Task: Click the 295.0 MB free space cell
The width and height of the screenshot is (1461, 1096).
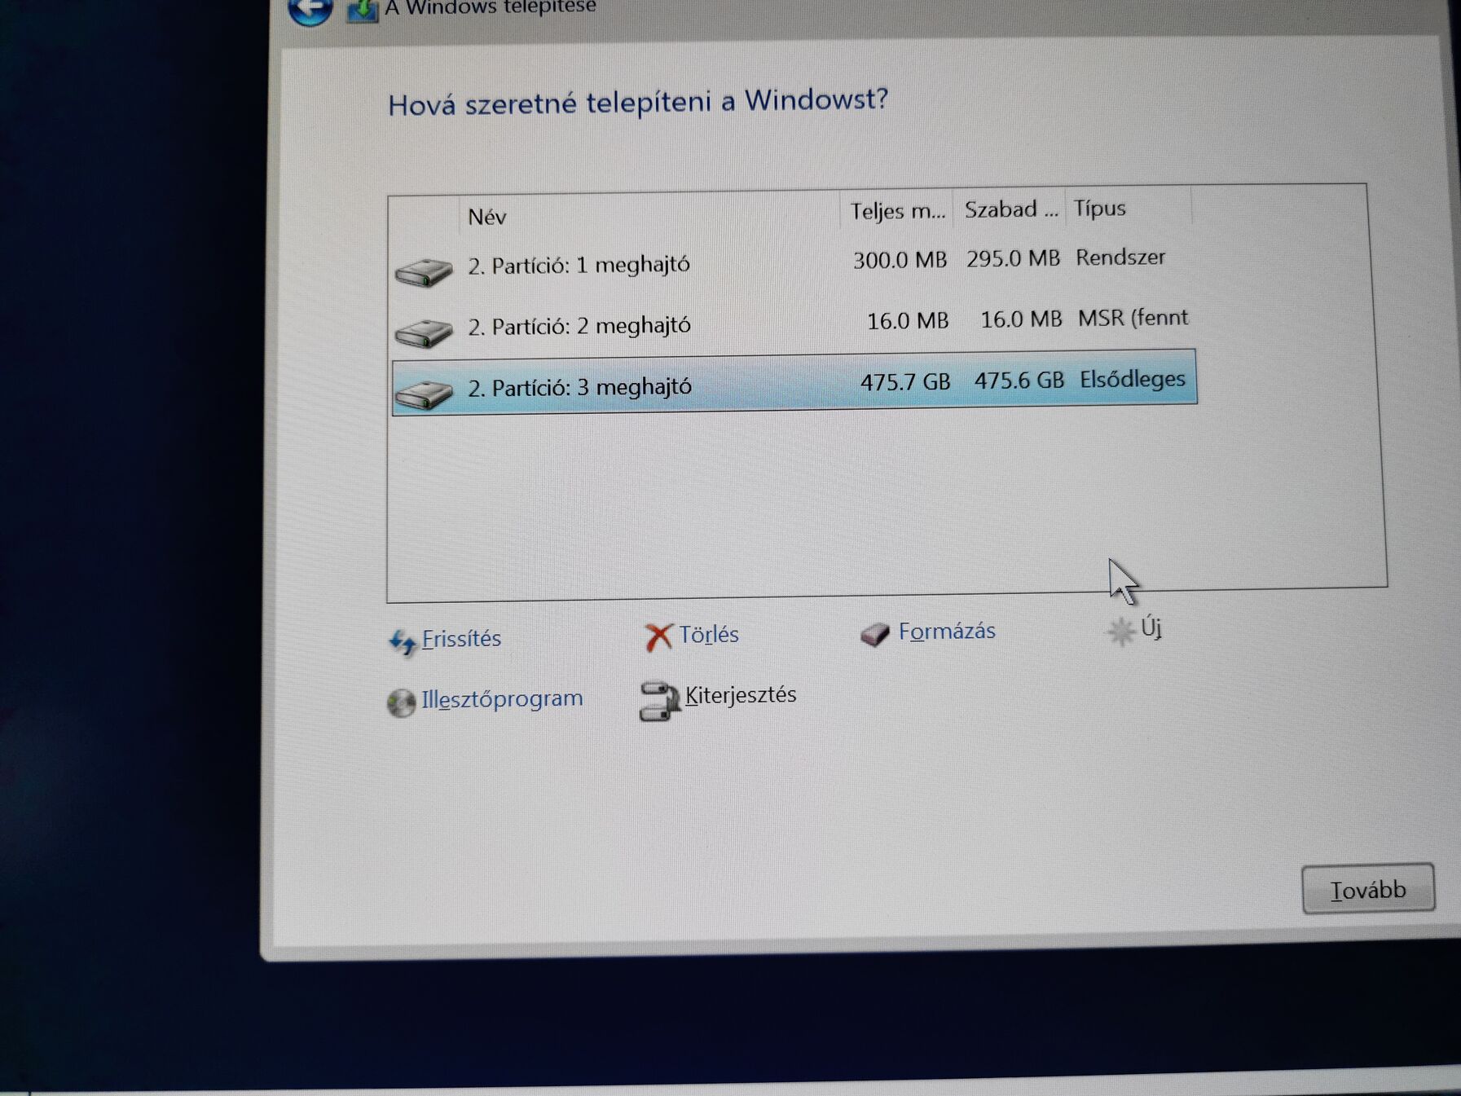Action: point(1013,259)
